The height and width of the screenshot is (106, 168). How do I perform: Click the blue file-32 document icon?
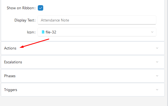(43, 32)
